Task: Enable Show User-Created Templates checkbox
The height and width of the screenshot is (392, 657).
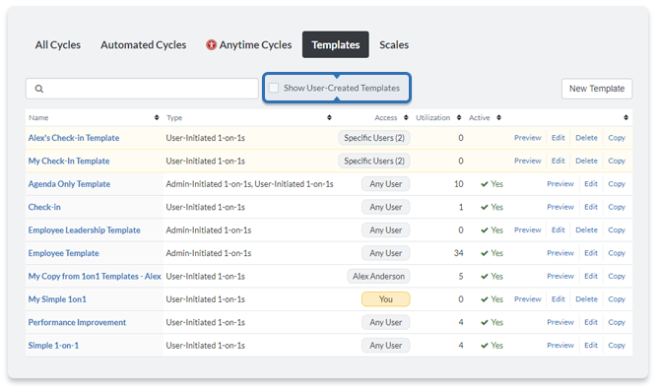Action: [x=274, y=88]
